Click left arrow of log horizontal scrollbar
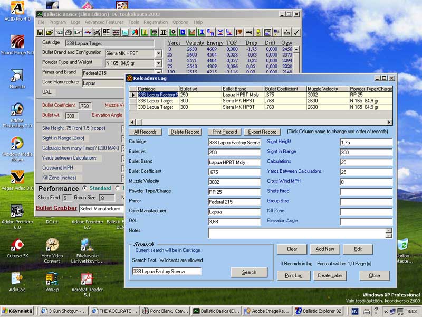422x317 pixels. click(x=132, y=122)
